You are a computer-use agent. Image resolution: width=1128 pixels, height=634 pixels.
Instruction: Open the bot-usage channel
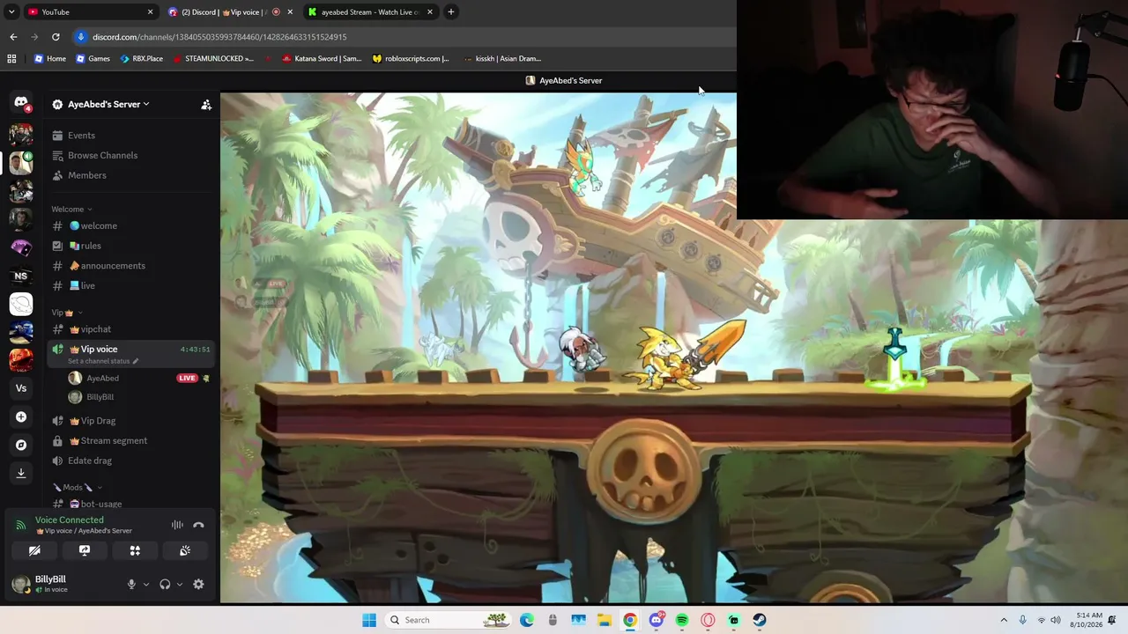pyautogui.click(x=131, y=504)
